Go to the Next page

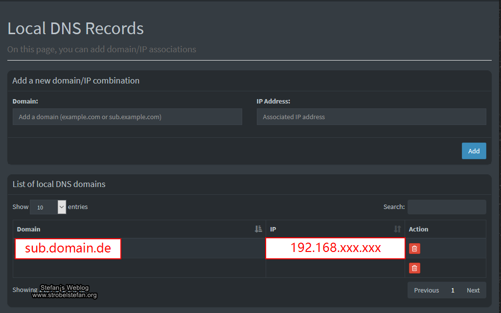click(x=473, y=290)
